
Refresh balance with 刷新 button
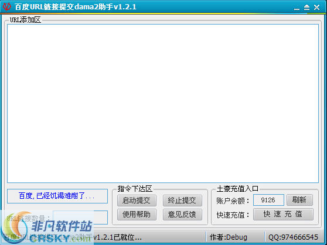299,200
